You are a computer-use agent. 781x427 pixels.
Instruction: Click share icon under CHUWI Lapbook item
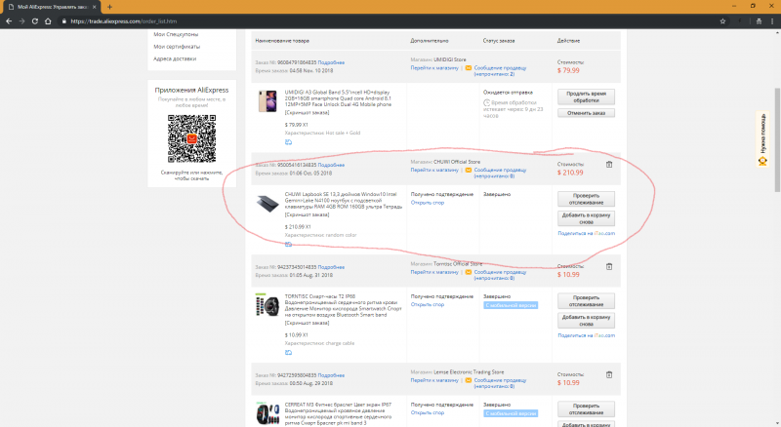pyautogui.click(x=288, y=245)
